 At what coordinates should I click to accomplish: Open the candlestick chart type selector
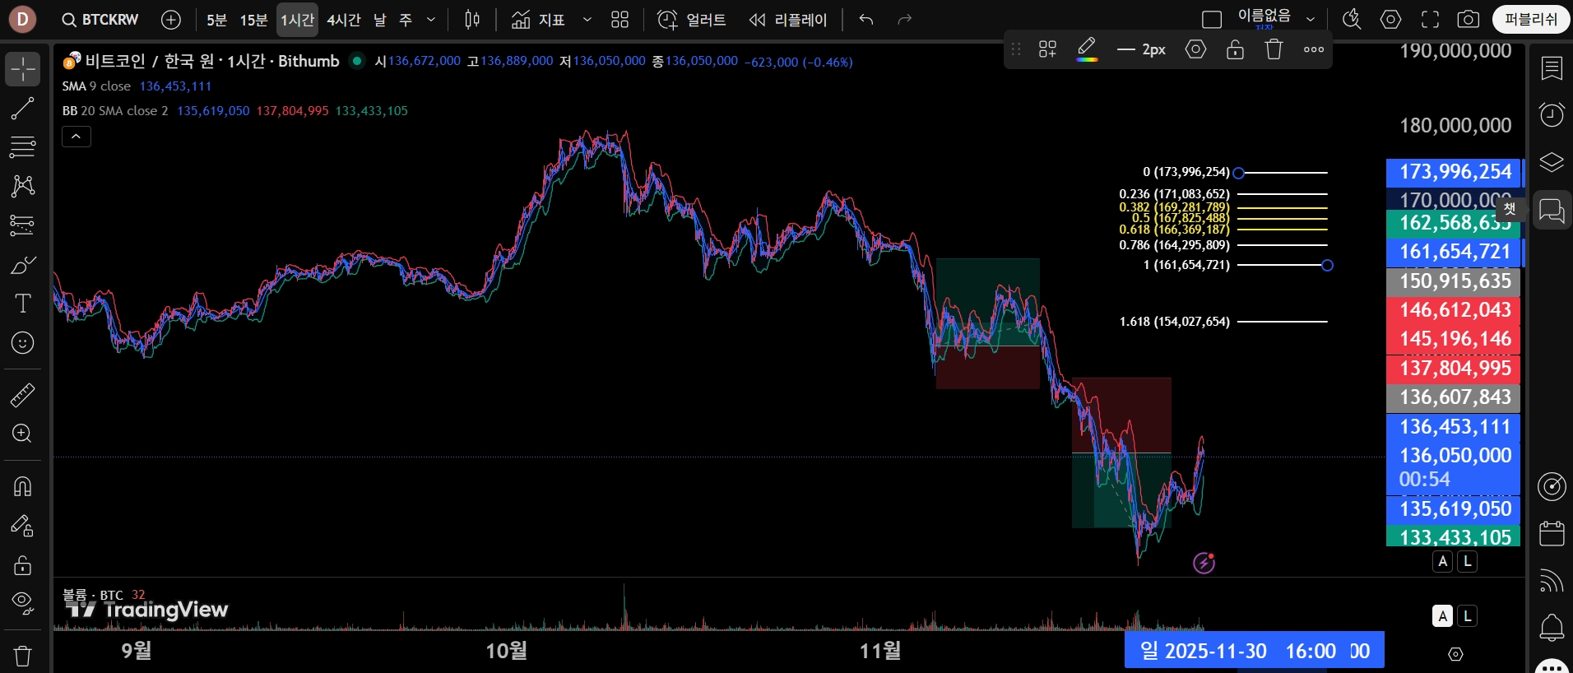click(472, 20)
